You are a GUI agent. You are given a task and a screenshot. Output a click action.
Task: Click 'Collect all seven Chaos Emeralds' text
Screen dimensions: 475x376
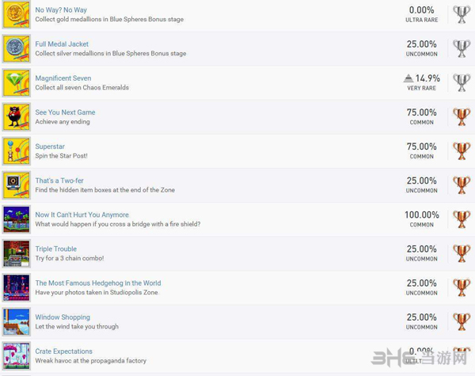click(82, 88)
